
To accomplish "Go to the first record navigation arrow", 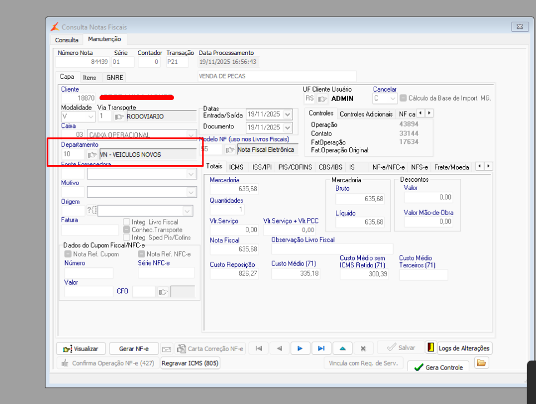I will click(258, 348).
